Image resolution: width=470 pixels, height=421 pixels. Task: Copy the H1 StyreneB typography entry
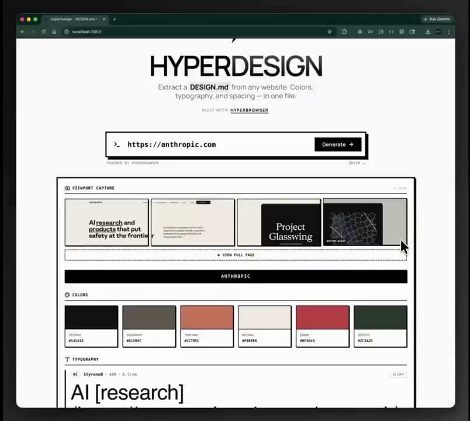(398, 374)
